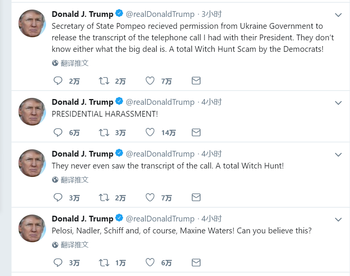Like the PRESIDENTIAL HARASSMENT tweet
The height and width of the screenshot is (276, 350).
point(150,132)
